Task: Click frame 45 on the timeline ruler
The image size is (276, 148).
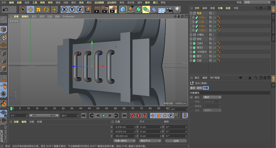Action: (x=89, y=109)
